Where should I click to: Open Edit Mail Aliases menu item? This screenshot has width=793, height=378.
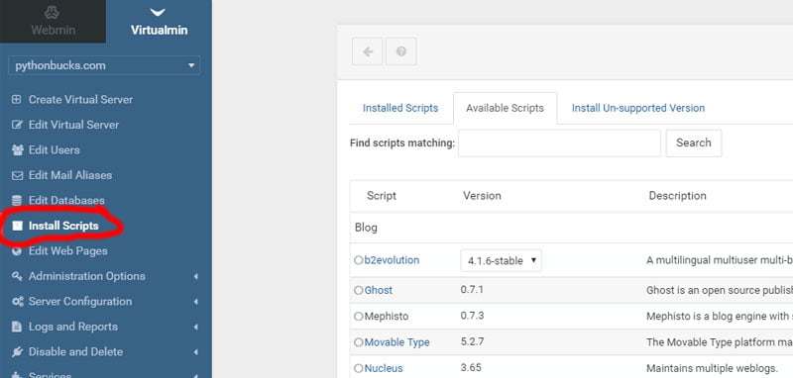coord(70,175)
